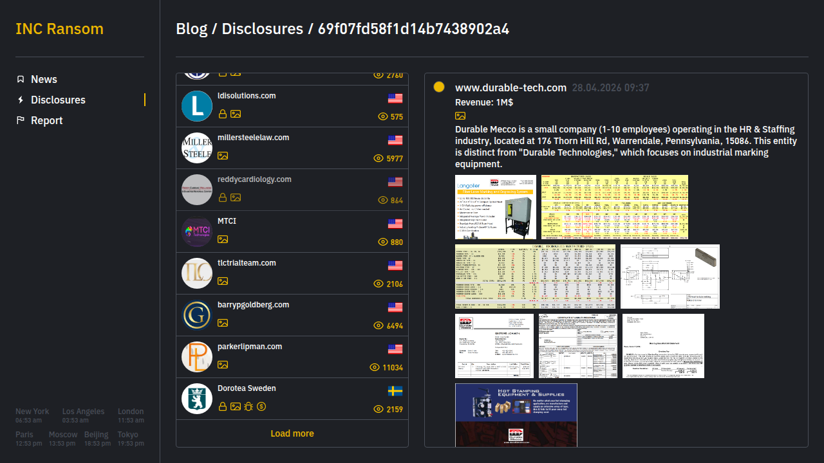Open the Report menu item

46,120
